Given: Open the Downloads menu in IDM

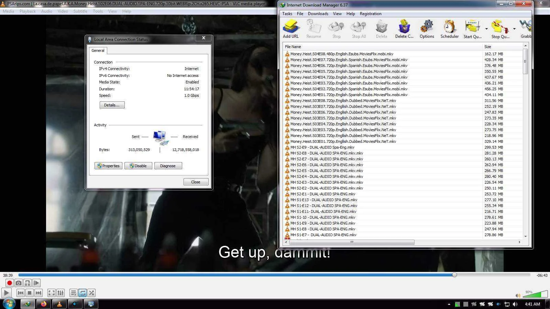Looking at the screenshot, I should (x=318, y=14).
